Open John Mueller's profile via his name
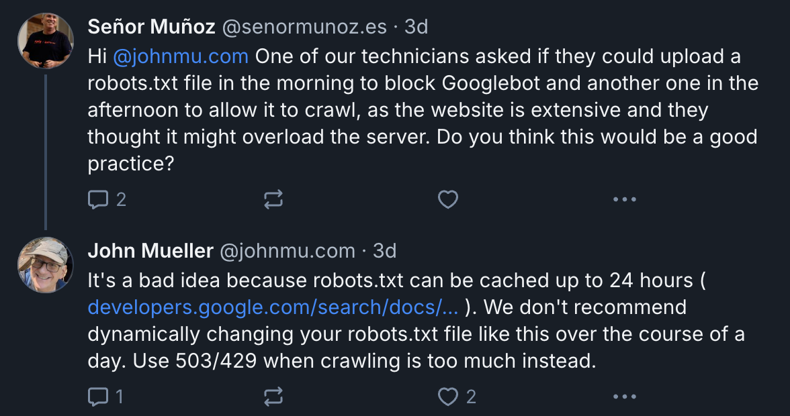This screenshot has height=416, width=790. [x=149, y=251]
